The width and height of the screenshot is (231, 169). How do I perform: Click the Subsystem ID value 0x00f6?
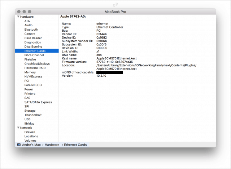[101, 44]
